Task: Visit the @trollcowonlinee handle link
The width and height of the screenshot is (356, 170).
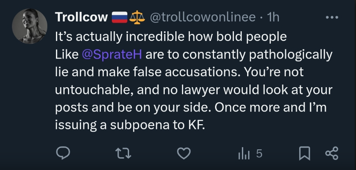Action: click(203, 17)
